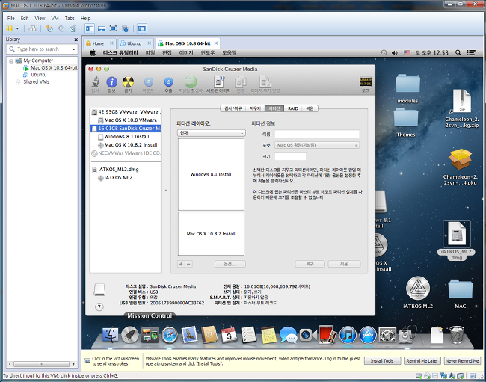Select Ubuntu in VMware Library tree
The image size is (486, 382).
pyautogui.click(x=38, y=75)
